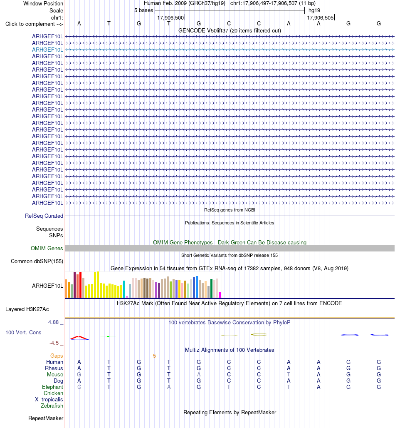Click the 'Click to complement -->' label

[34, 24]
